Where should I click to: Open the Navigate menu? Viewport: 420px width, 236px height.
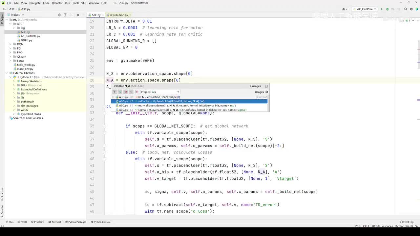pyautogui.click(x=35, y=3)
